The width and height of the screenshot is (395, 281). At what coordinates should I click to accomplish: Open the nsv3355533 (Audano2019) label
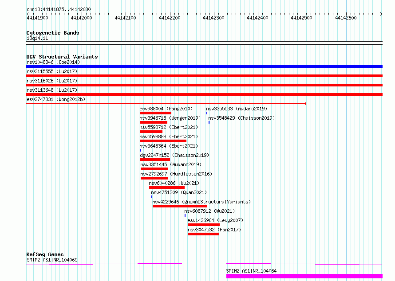[237, 109]
